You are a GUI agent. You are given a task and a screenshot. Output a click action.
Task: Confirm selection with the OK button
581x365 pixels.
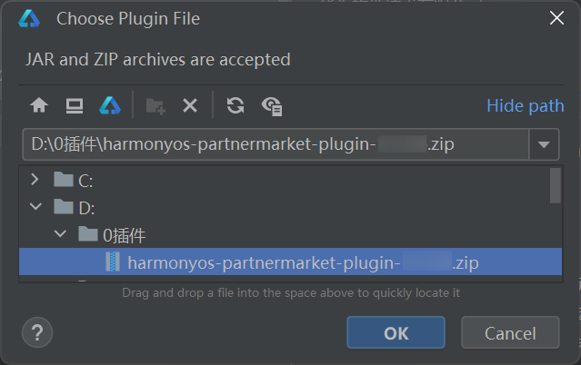click(x=396, y=332)
